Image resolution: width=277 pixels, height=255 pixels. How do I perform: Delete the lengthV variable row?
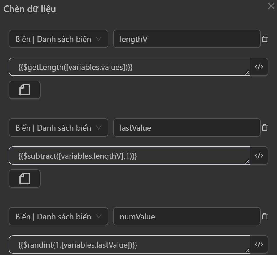pyautogui.click(x=265, y=39)
